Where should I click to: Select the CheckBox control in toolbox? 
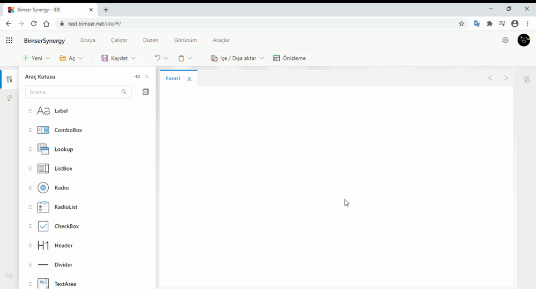pos(66,226)
